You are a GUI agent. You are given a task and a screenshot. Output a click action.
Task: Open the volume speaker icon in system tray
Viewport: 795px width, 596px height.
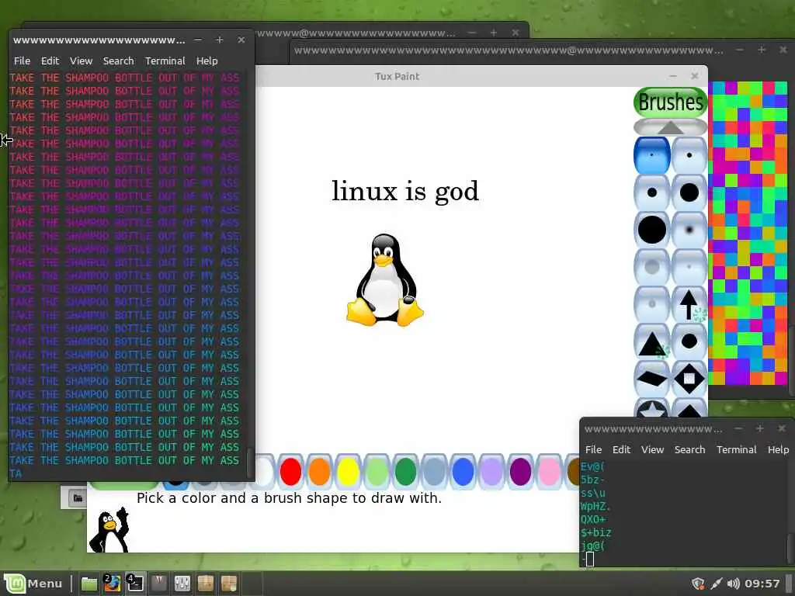[x=733, y=584]
